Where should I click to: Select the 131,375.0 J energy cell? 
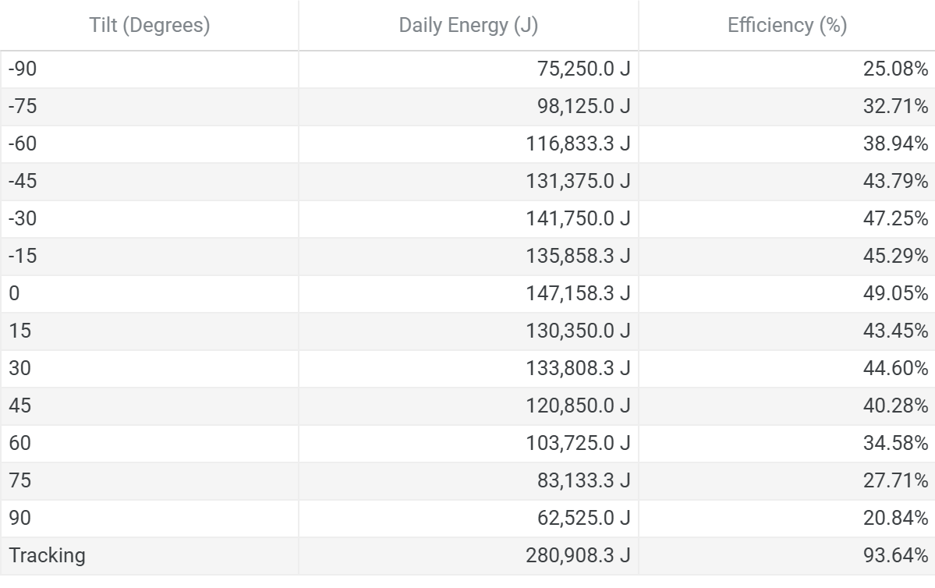coord(468,182)
